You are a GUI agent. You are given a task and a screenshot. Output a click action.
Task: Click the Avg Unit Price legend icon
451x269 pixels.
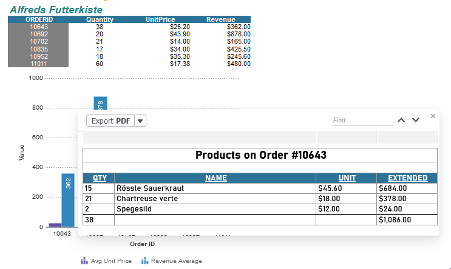(x=84, y=261)
